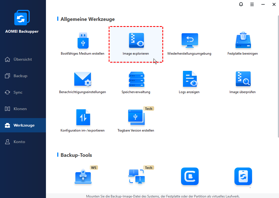This screenshot has height=198, width=279.
Task: Minimize the AOMEI Backupper window
Action: [263, 4]
